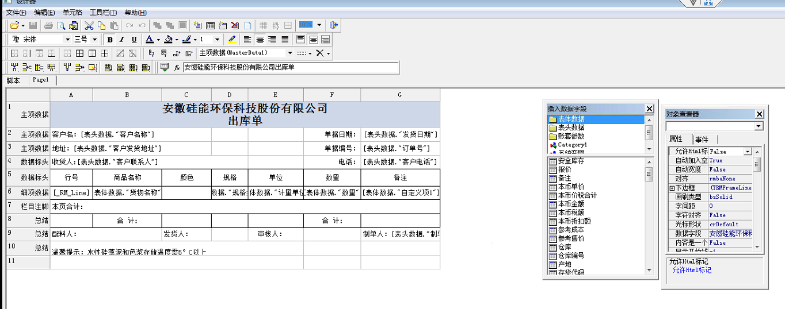Click the Cut scissors icon
Screen dimensions: 785x309
click(89, 25)
